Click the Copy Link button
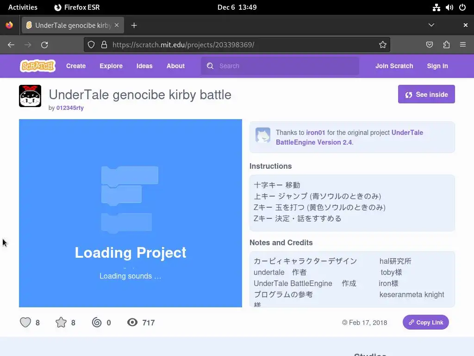The height and width of the screenshot is (356, 474). tap(426, 323)
